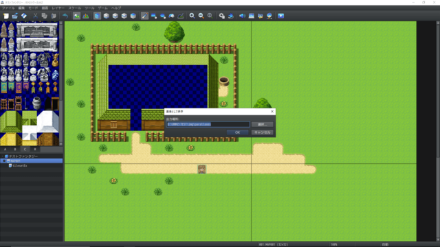Select the gray urn tile in palette
The height and width of the screenshot is (247, 440).
pos(36,103)
